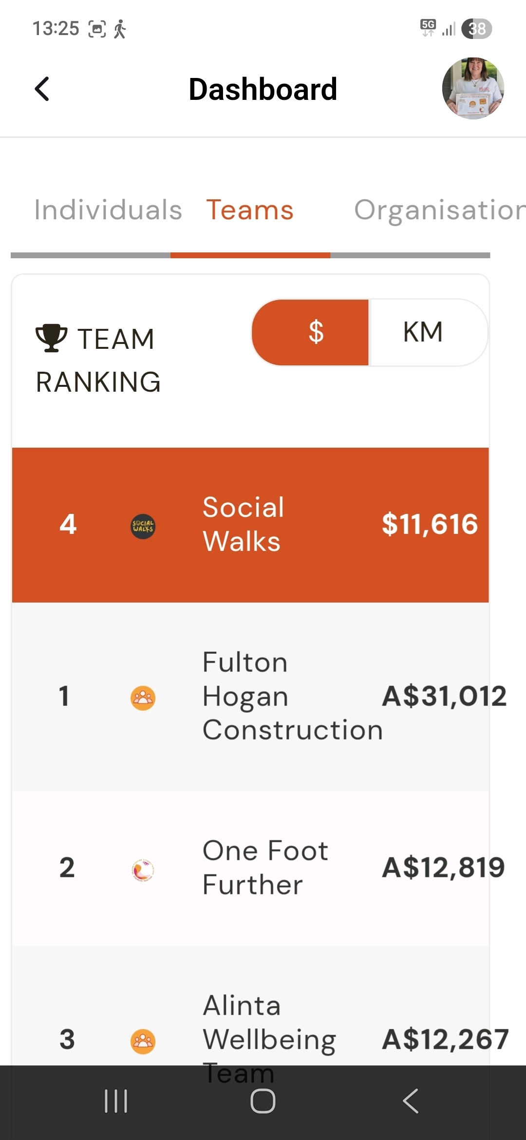The width and height of the screenshot is (526, 1140).
Task: Switch to the Individuals tab
Action: coord(108,210)
